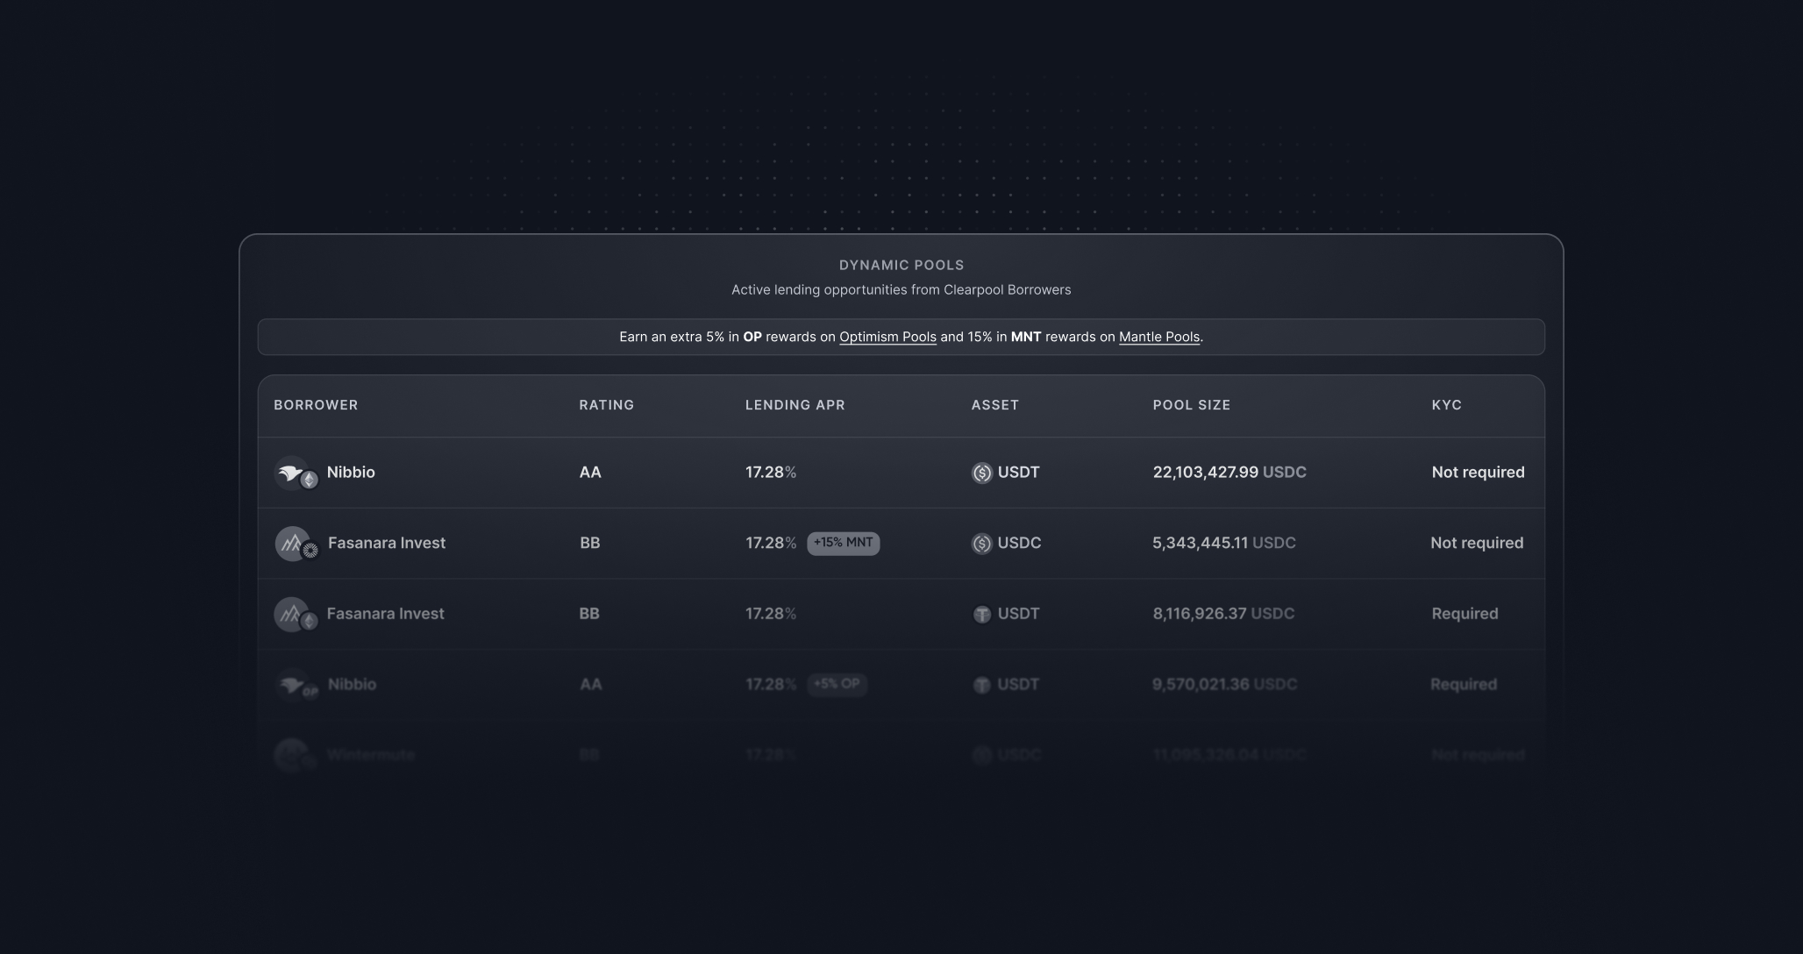Sort by the Pool Size column header
Image resolution: width=1803 pixels, height=954 pixels.
tap(1192, 405)
